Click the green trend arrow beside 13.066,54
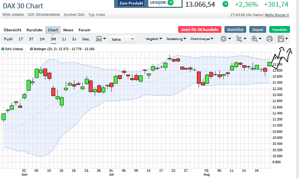This screenshot has width=299, height=178. (225, 4)
